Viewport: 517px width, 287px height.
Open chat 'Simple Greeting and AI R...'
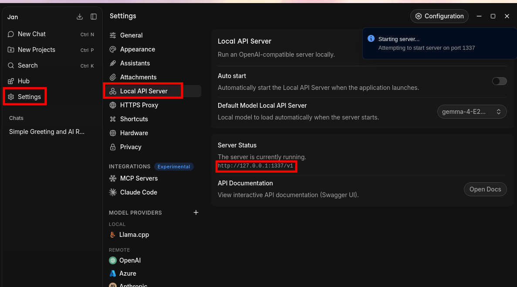pyautogui.click(x=47, y=132)
